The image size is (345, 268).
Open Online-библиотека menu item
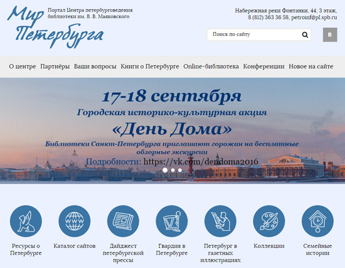pos(211,66)
